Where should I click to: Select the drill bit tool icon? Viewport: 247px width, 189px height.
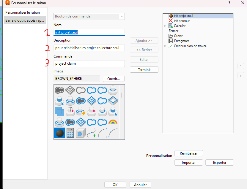[x=70, y=111]
